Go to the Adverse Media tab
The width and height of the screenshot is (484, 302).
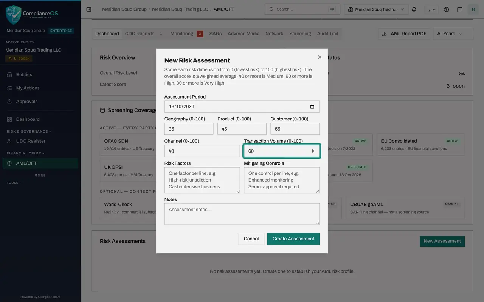pos(244,34)
